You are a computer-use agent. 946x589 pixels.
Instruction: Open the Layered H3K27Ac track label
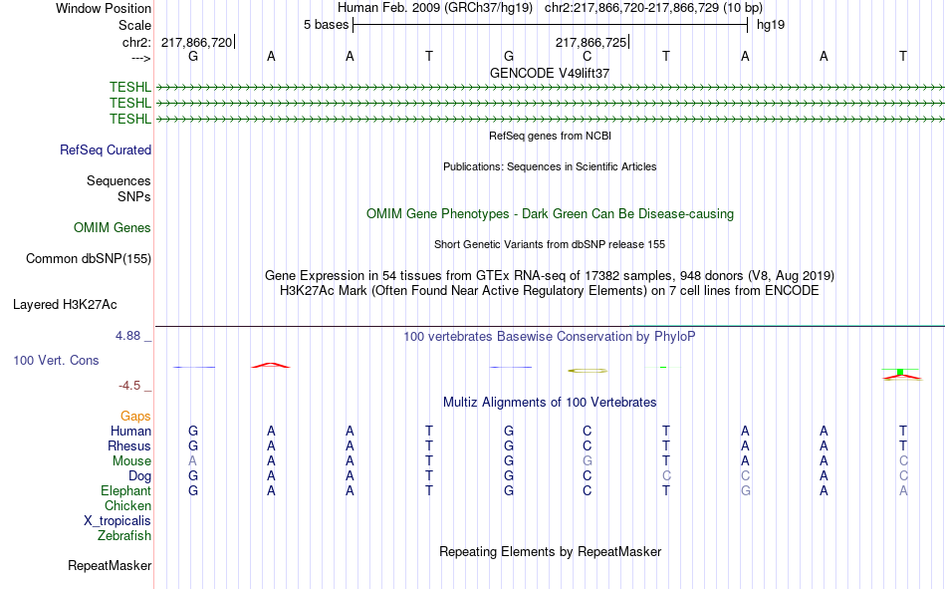tap(65, 305)
